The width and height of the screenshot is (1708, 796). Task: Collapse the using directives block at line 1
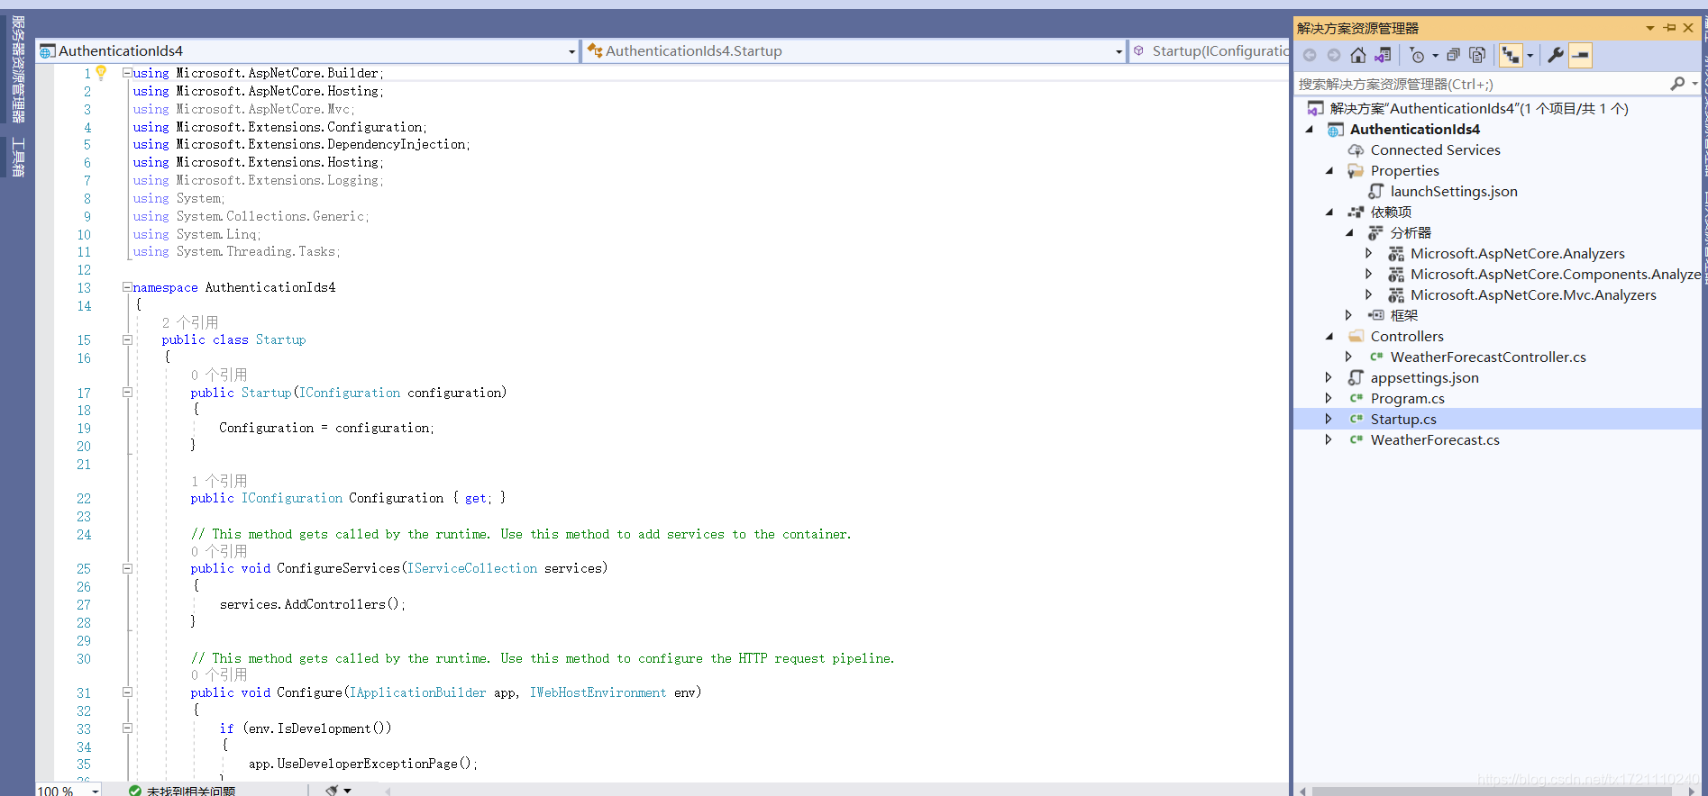[127, 73]
